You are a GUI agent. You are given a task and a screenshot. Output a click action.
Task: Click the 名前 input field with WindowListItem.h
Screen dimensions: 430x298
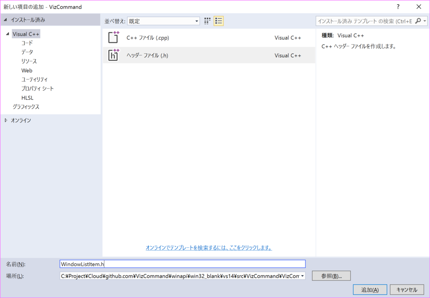tap(182, 264)
